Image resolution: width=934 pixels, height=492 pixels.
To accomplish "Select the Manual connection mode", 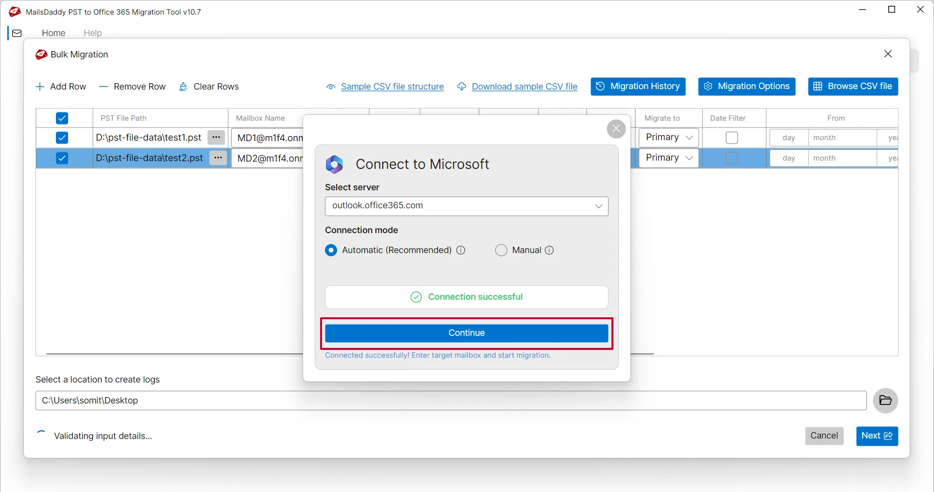I will tap(501, 250).
